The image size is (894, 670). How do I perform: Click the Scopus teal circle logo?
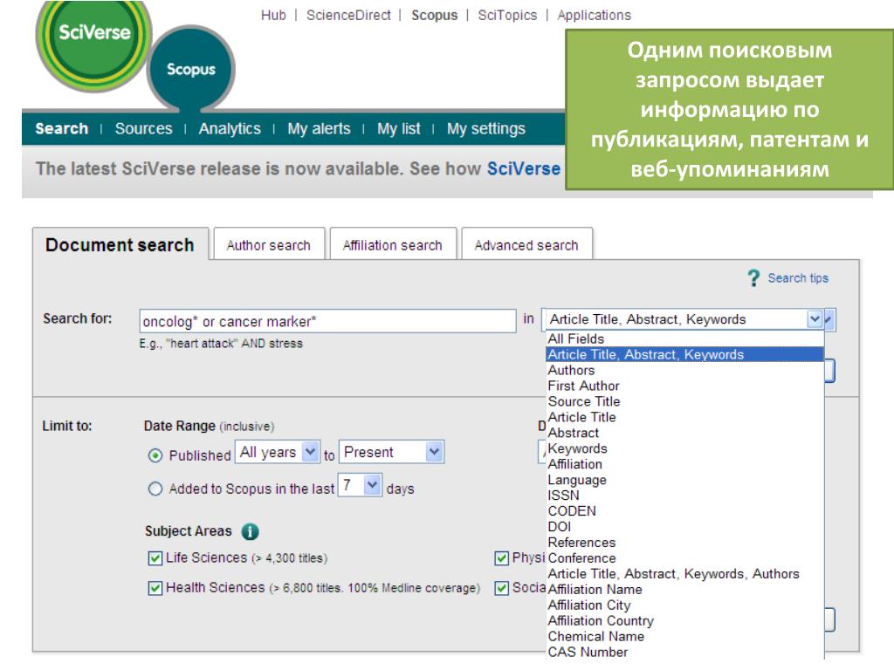(191, 70)
